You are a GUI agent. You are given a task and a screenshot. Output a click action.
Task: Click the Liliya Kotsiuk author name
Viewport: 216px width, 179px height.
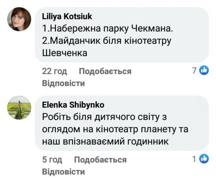(x=67, y=17)
